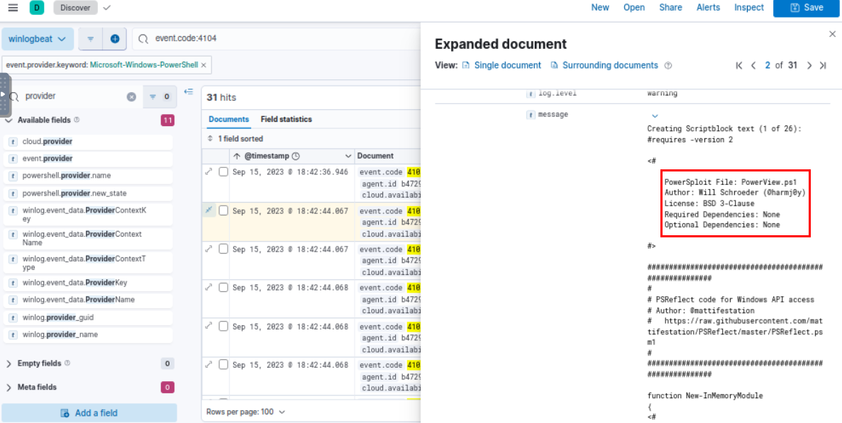Open the hamburger navigation menu
Screen dimensions: 842x423
13,8
